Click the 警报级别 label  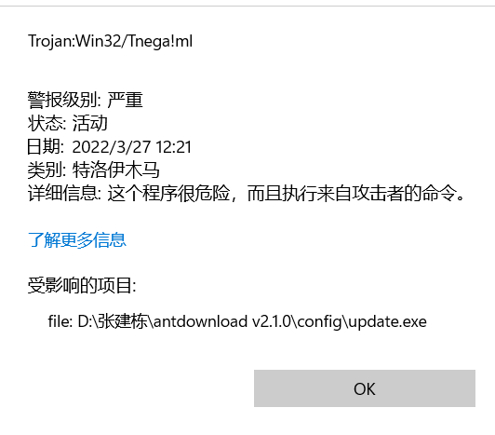click(x=62, y=100)
